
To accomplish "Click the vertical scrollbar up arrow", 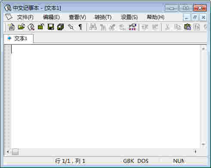I will [203, 49].
